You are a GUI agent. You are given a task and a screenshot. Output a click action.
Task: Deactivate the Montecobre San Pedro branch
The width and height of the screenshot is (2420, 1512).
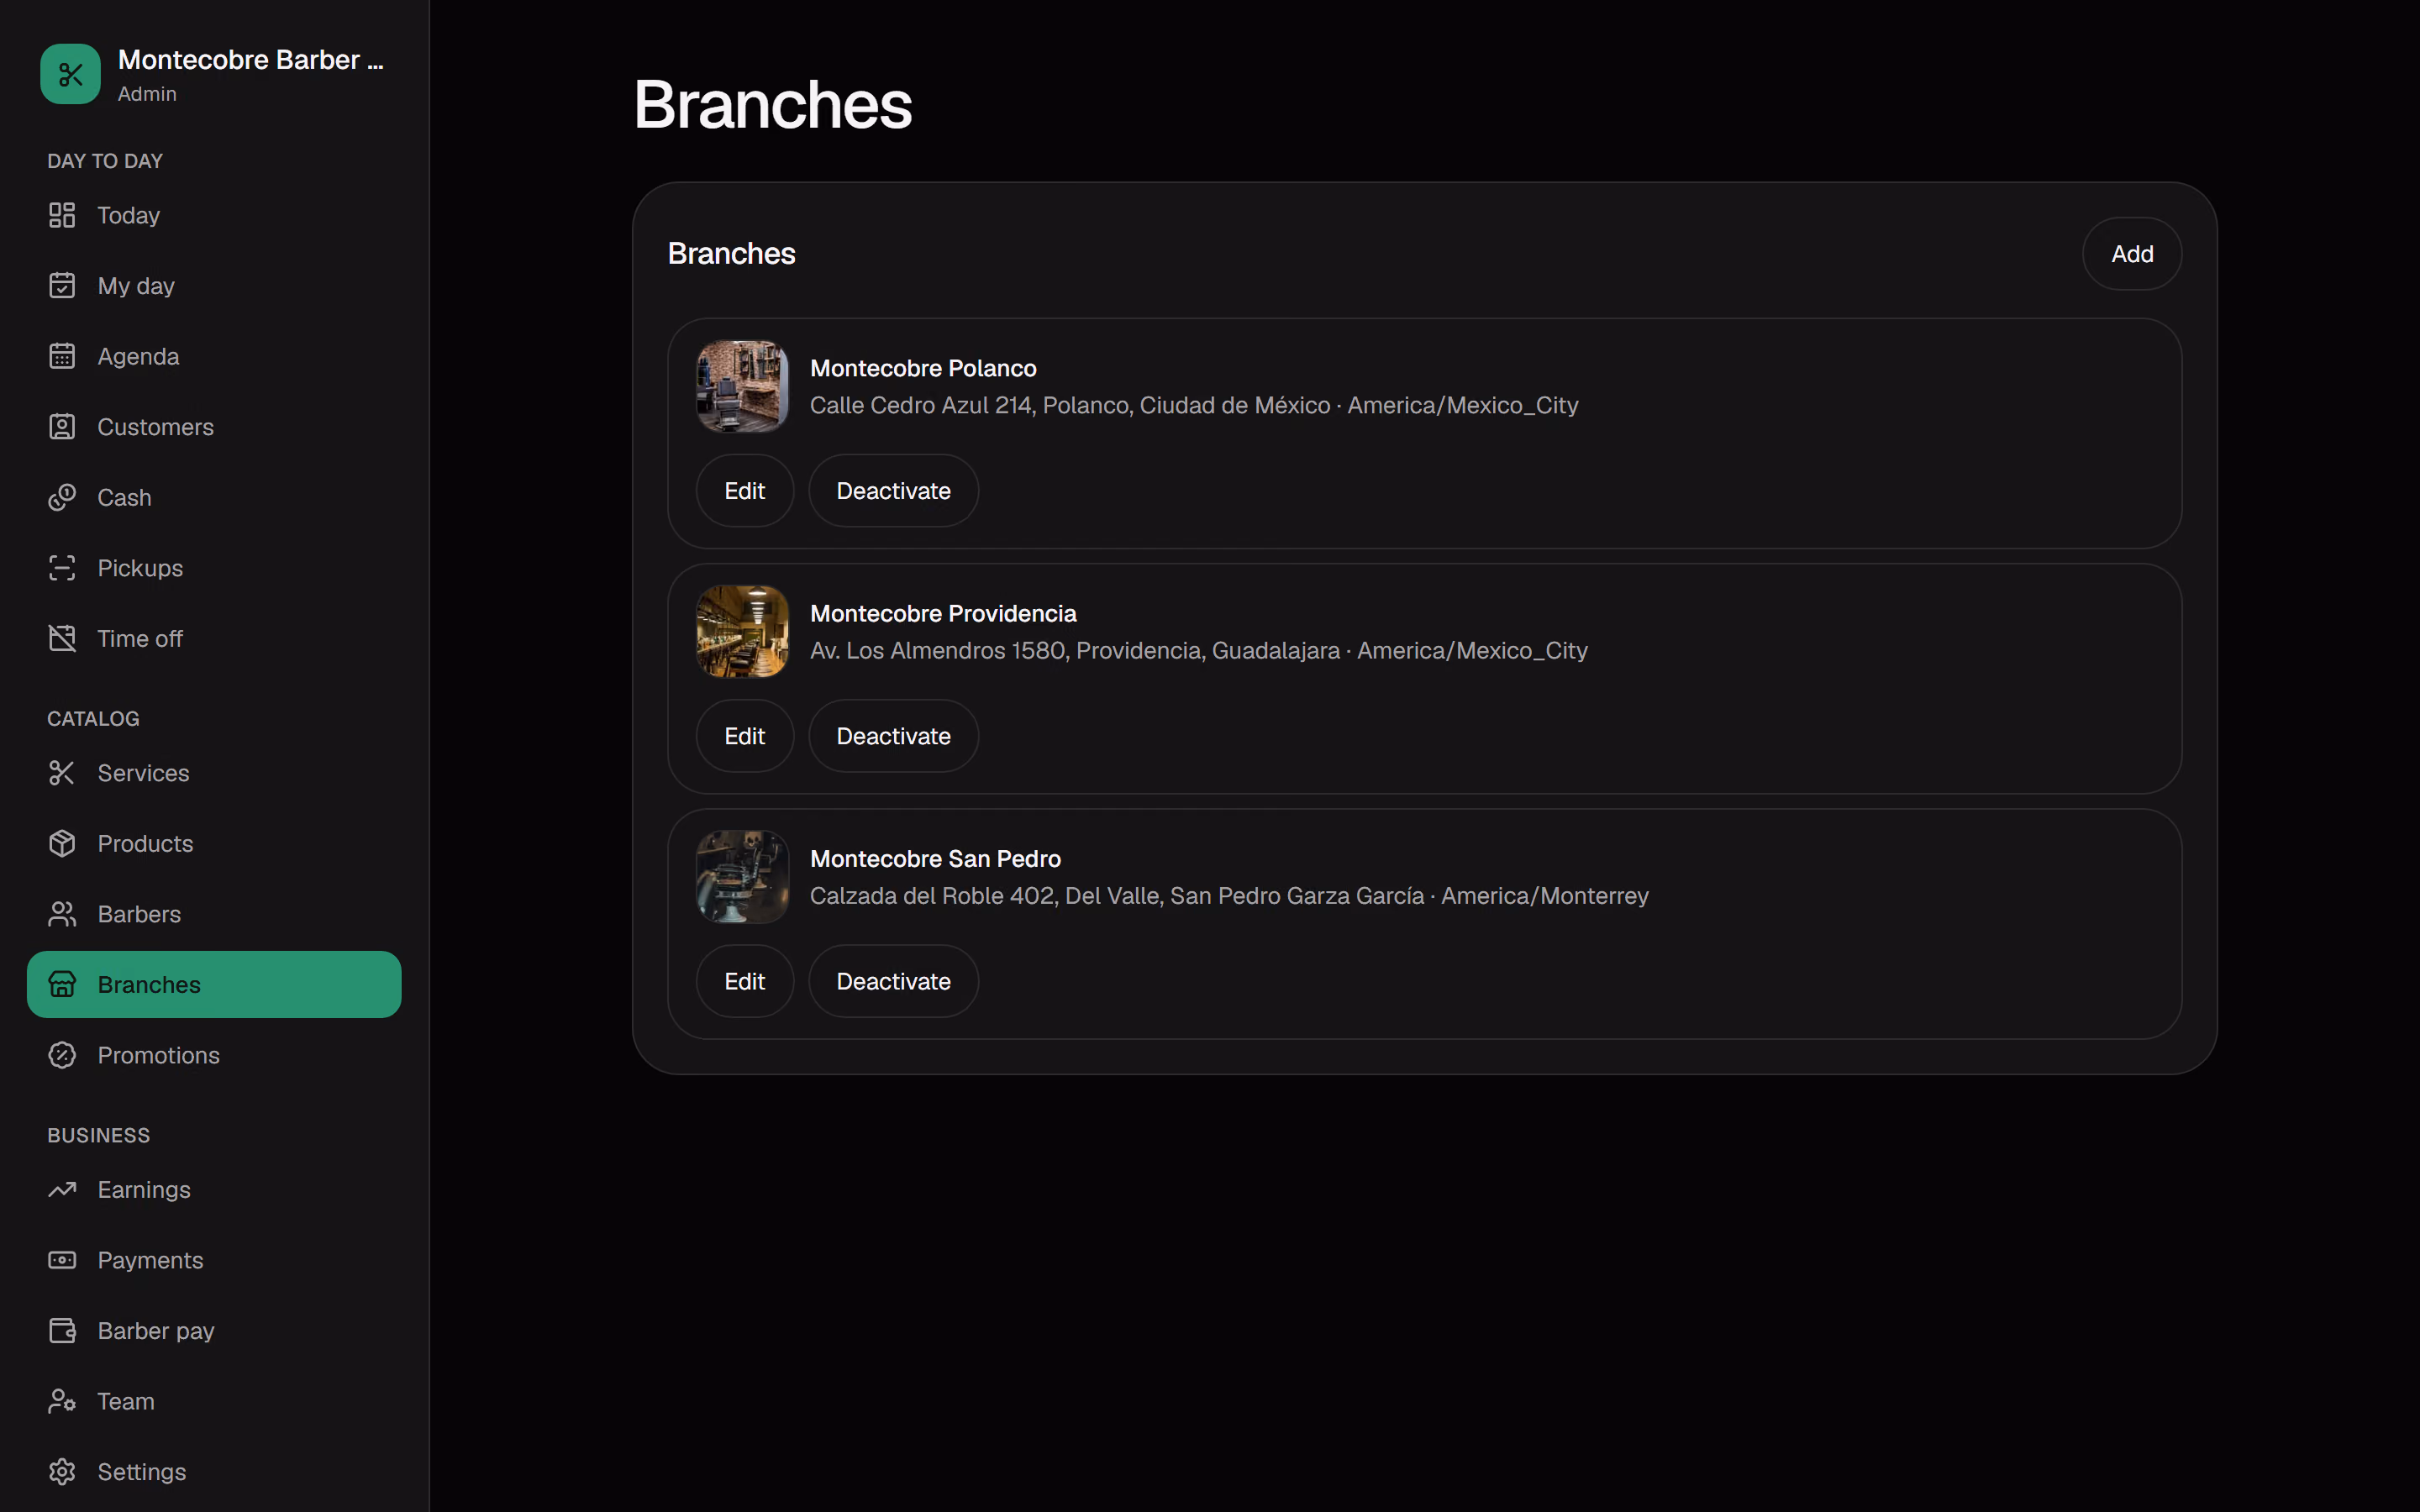tap(894, 982)
